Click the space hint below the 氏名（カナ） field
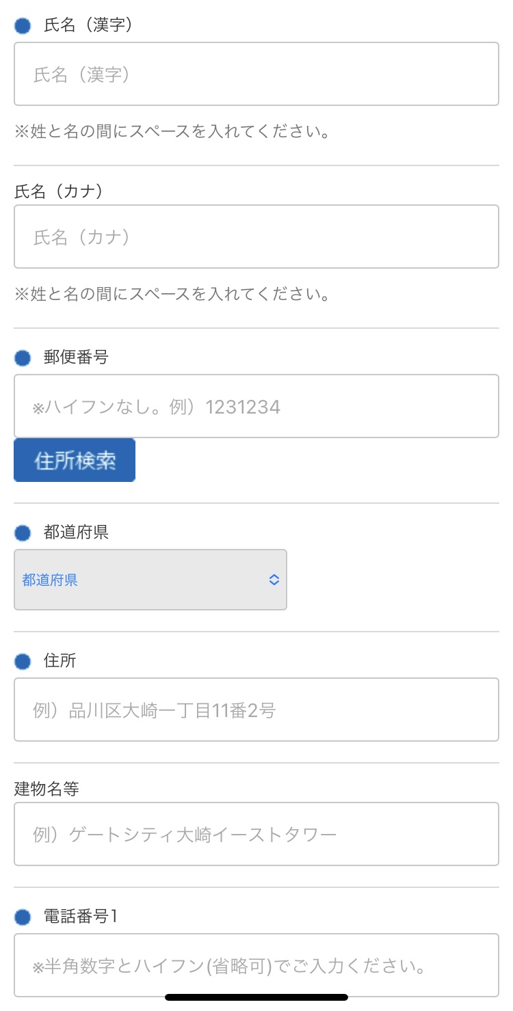The height and width of the screenshot is (1011, 513). click(x=172, y=295)
